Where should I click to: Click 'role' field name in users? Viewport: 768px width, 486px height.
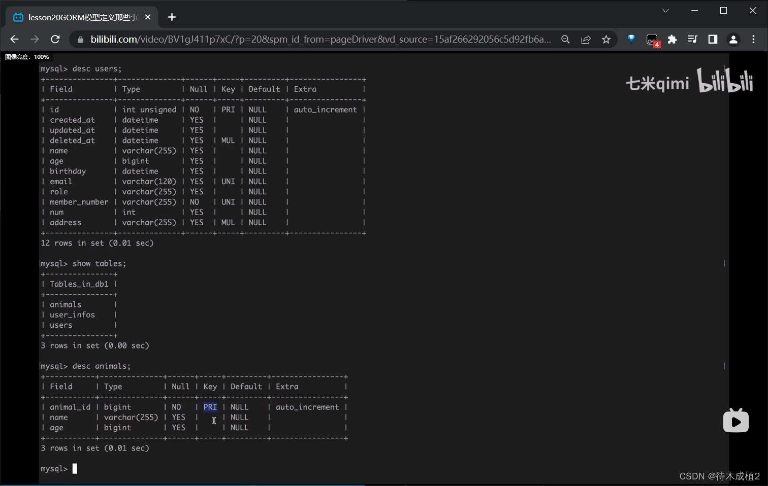pyautogui.click(x=59, y=192)
